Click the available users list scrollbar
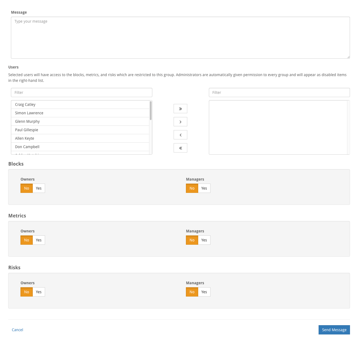Screen dimensions: 356x341 [x=151, y=110]
